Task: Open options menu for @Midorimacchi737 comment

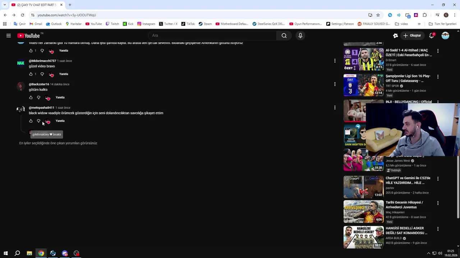Action: tap(335, 61)
